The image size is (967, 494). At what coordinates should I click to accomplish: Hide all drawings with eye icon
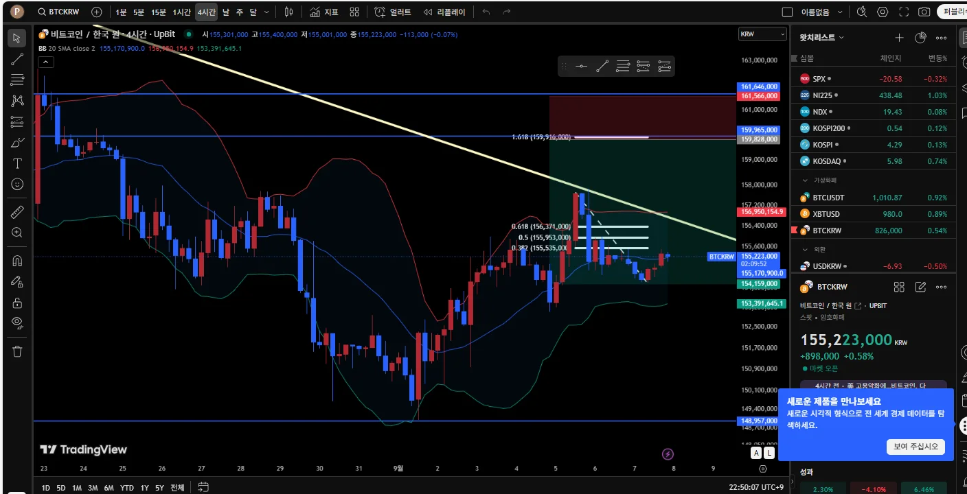17,323
